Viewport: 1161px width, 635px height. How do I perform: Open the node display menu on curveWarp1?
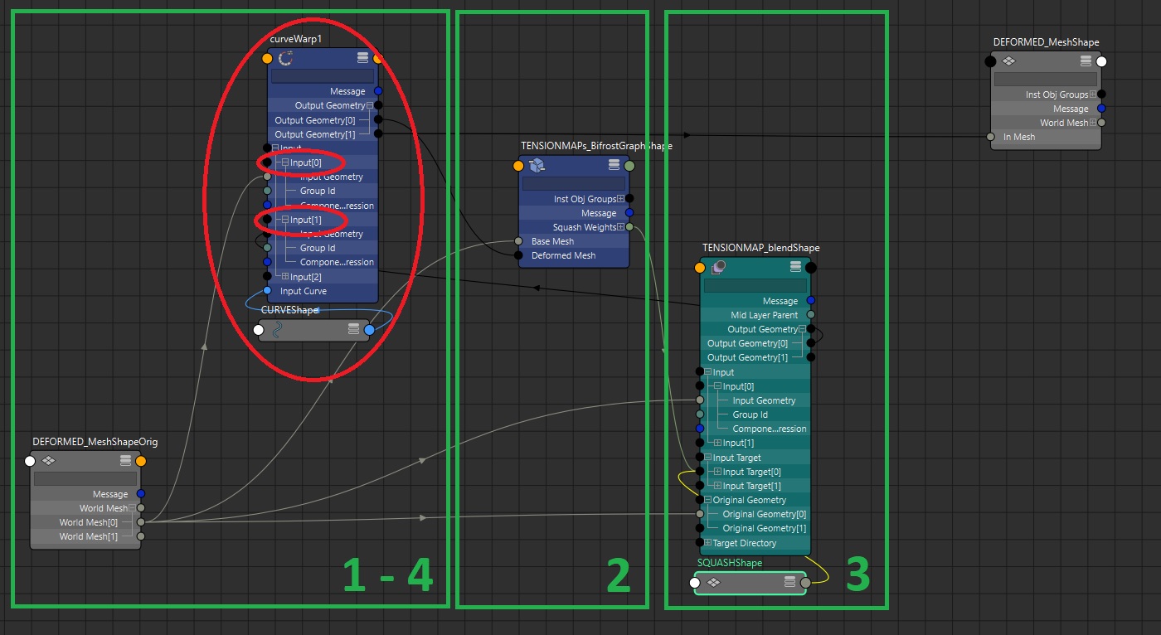[x=362, y=57]
